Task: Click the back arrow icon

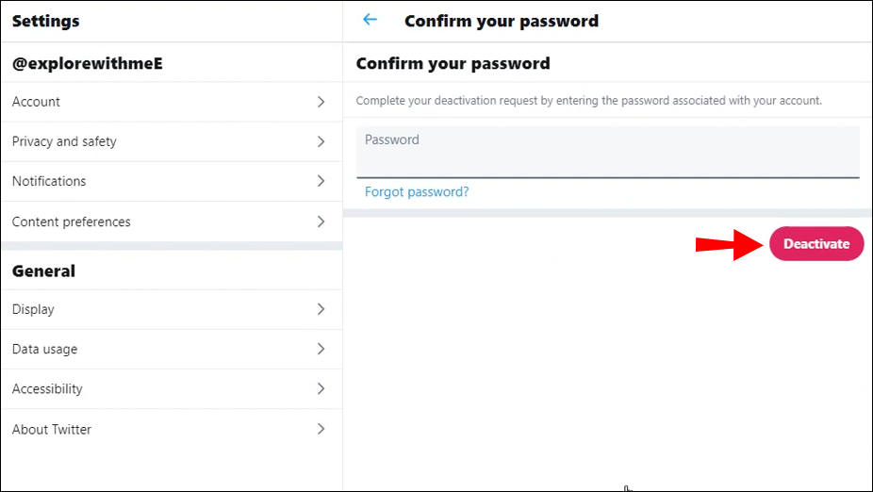Action: point(370,20)
